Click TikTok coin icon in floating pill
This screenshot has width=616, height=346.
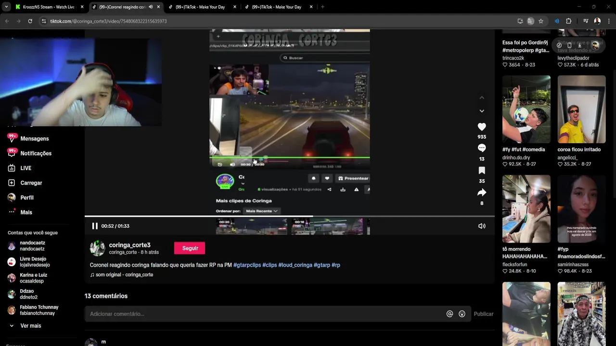click(x=559, y=45)
